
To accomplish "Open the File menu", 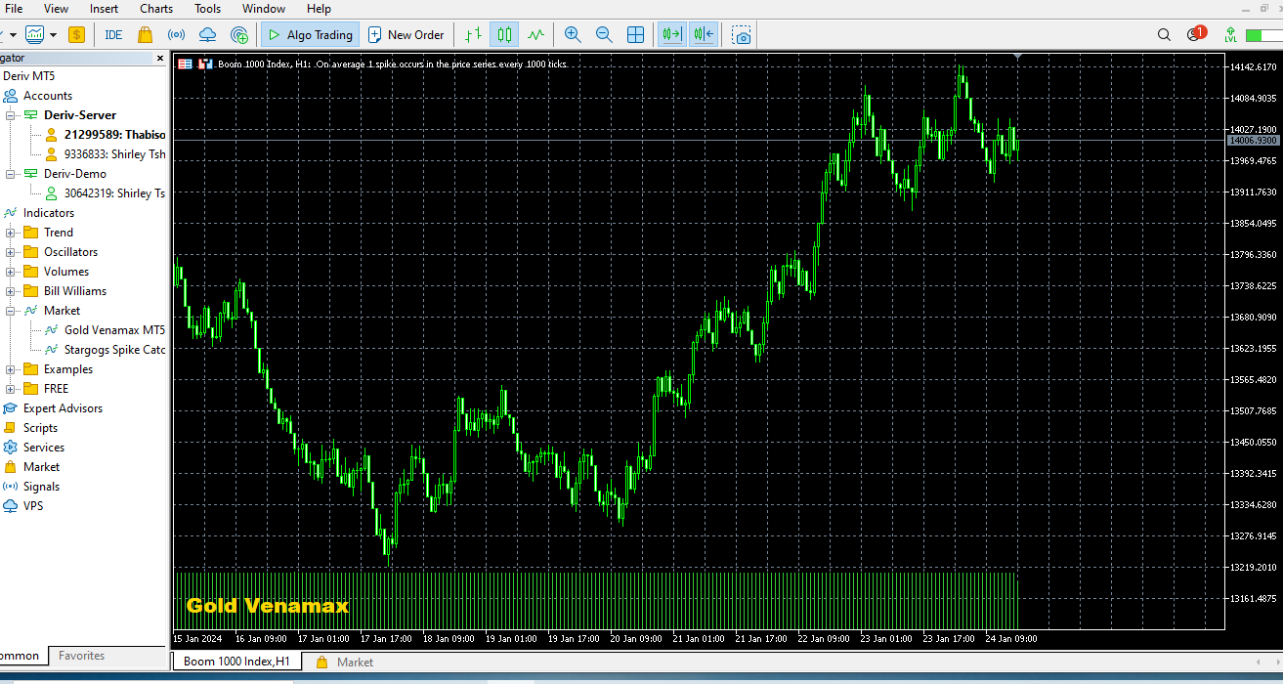I will coord(14,9).
